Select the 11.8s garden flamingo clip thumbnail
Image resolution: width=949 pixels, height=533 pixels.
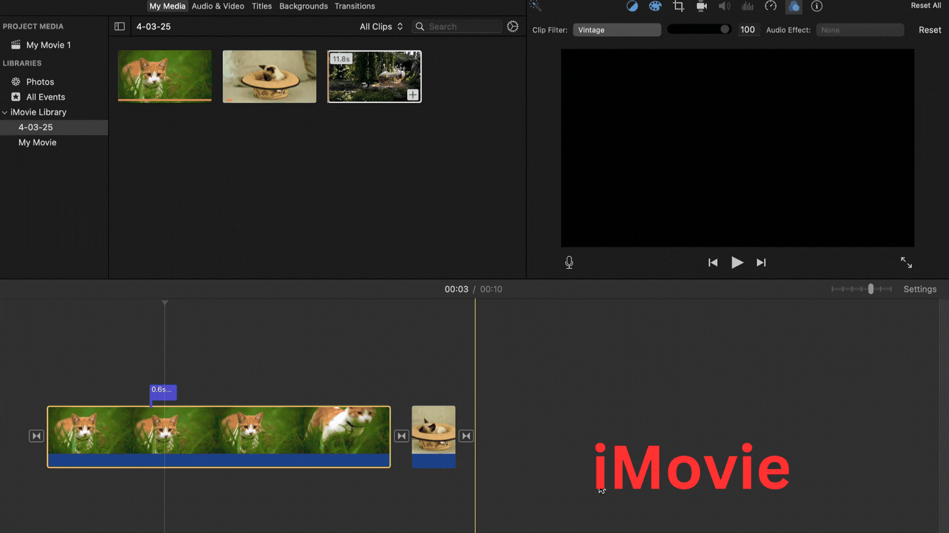click(x=374, y=76)
